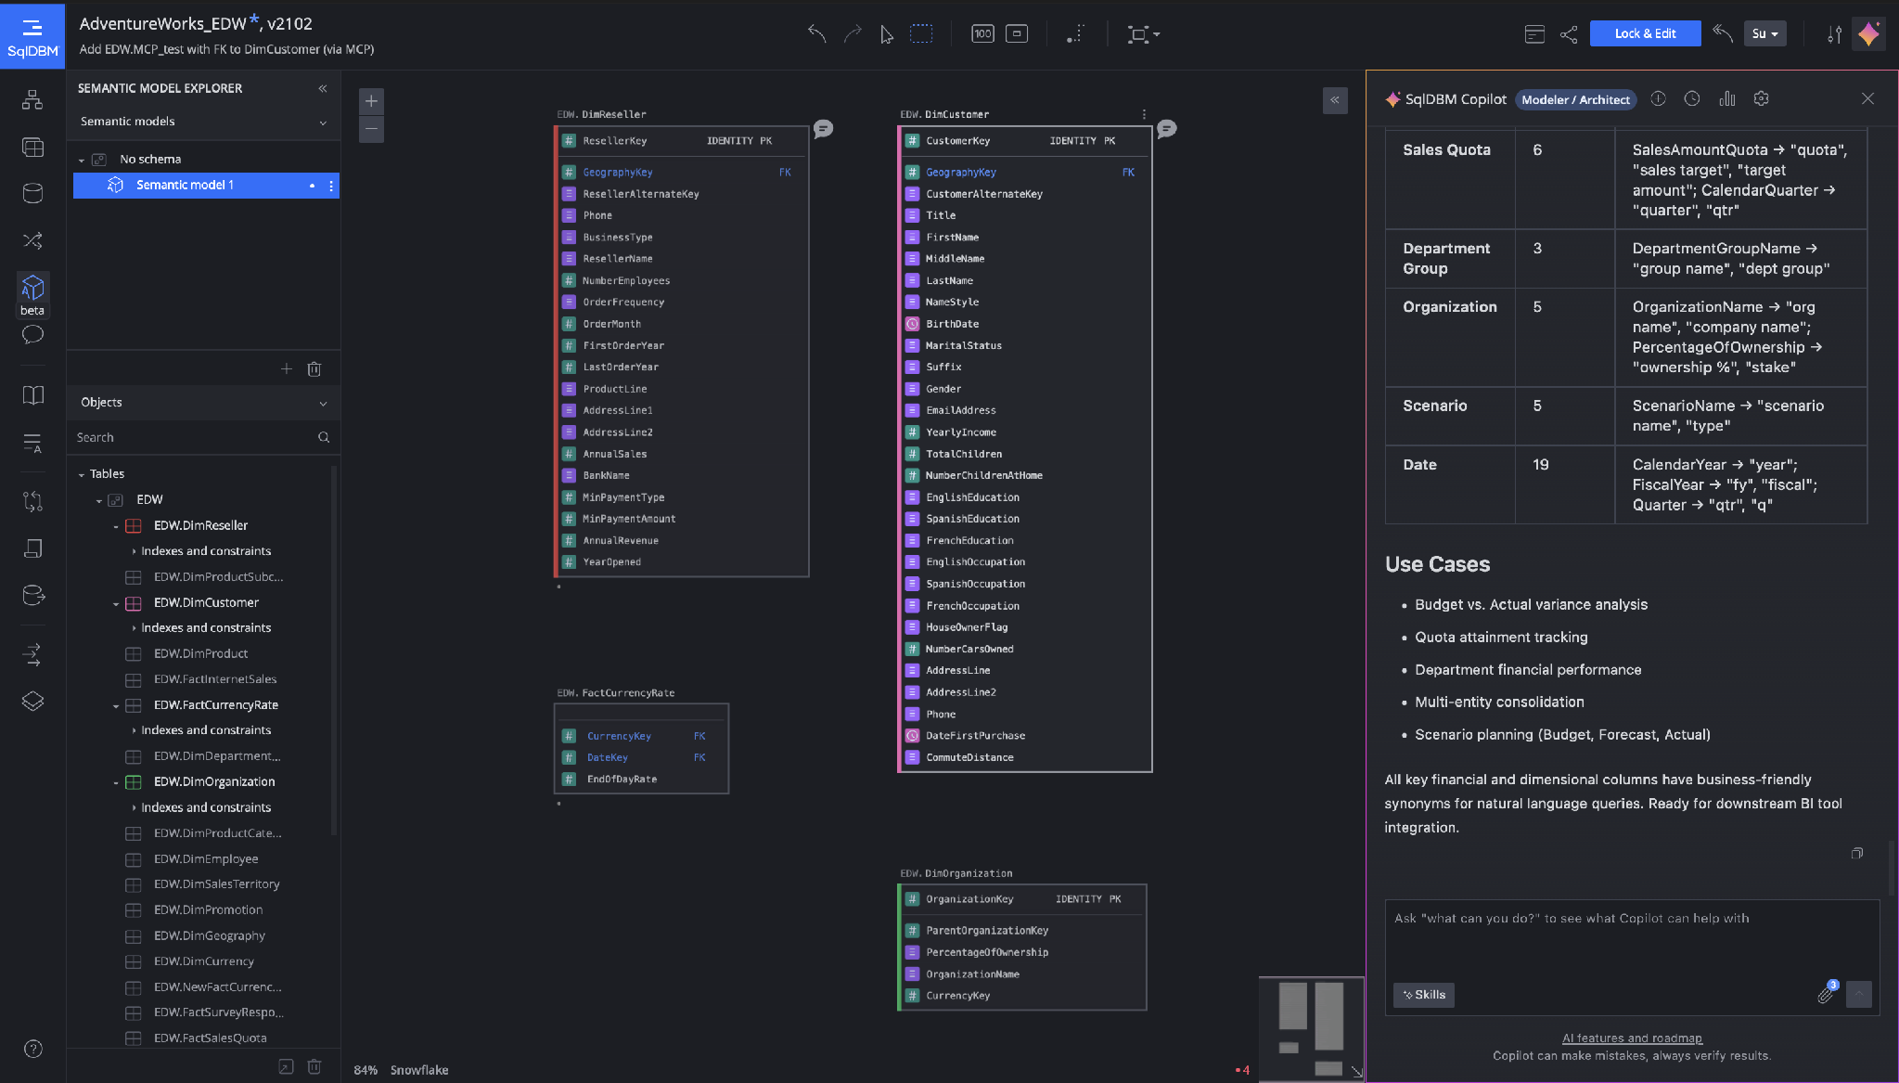Viewport: 1899px width, 1083px height.
Task: Collapse EDW.DimCustomer in the objects tree
Action: tap(116, 603)
